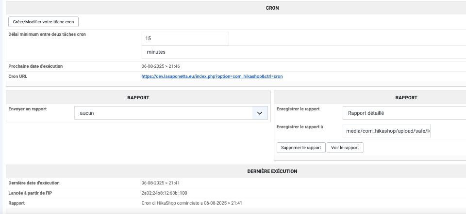
Task: Click the RAPPORT header above Enregistrer le rapport
Action: (x=406, y=97)
